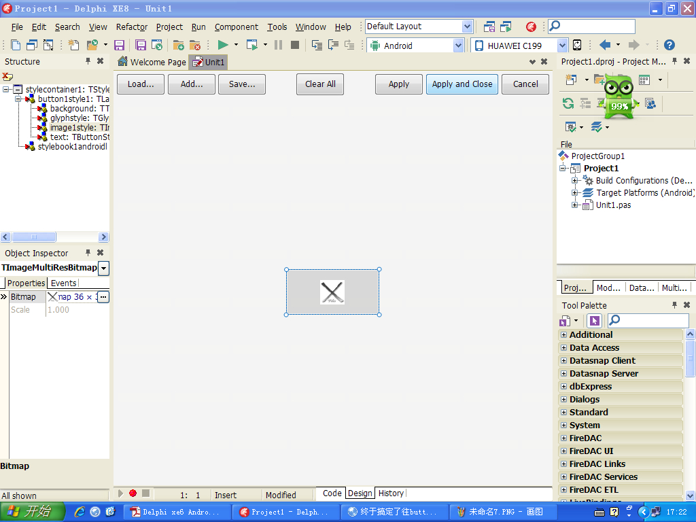Click the Project Manager view grid icon
This screenshot has height=522, width=696.
tap(644, 80)
